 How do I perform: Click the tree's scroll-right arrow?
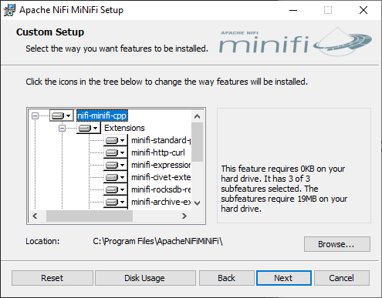pyautogui.click(x=184, y=216)
